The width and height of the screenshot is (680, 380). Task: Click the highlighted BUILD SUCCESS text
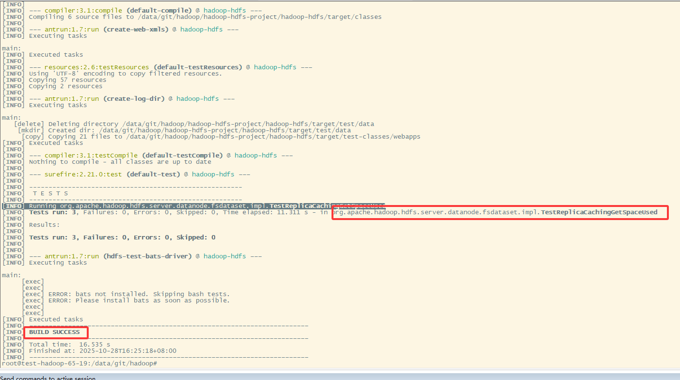click(54, 332)
